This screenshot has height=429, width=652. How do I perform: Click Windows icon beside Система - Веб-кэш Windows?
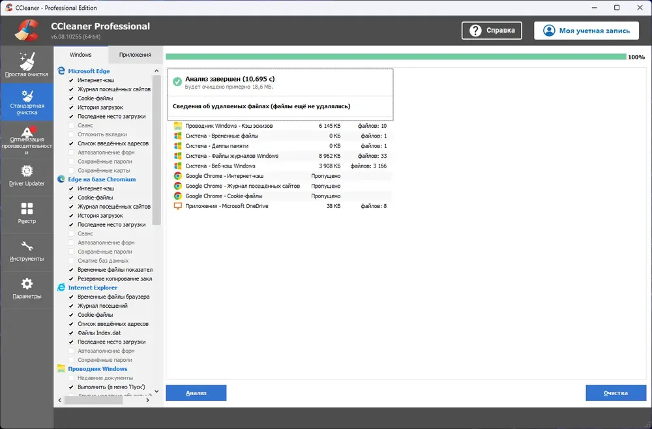(x=177, y=166)
